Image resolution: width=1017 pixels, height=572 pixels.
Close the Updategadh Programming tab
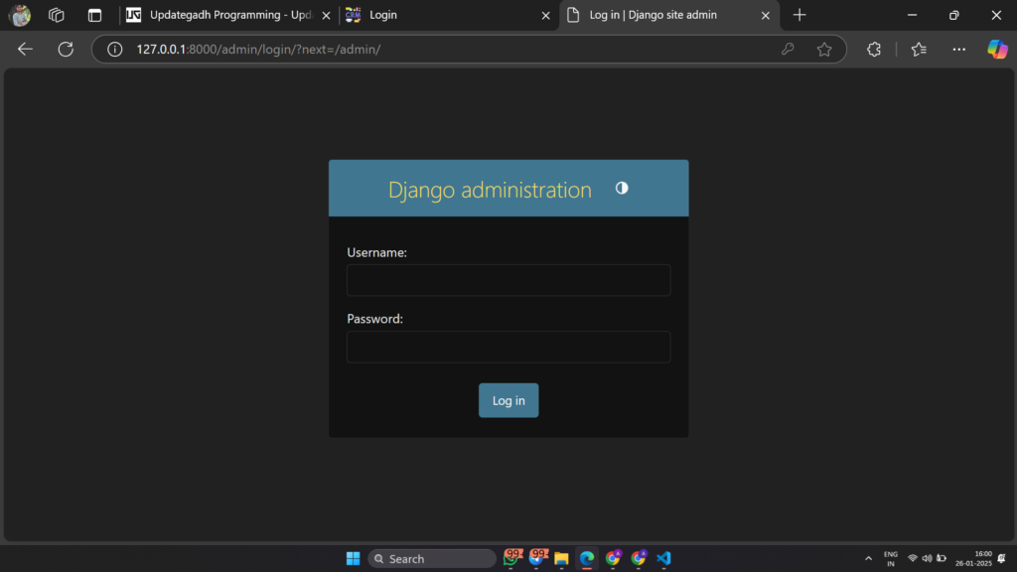326,15
